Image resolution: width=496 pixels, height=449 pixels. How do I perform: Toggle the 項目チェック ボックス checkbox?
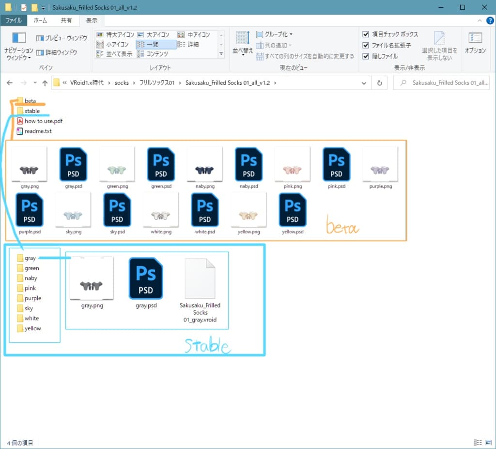click(366, 34)
